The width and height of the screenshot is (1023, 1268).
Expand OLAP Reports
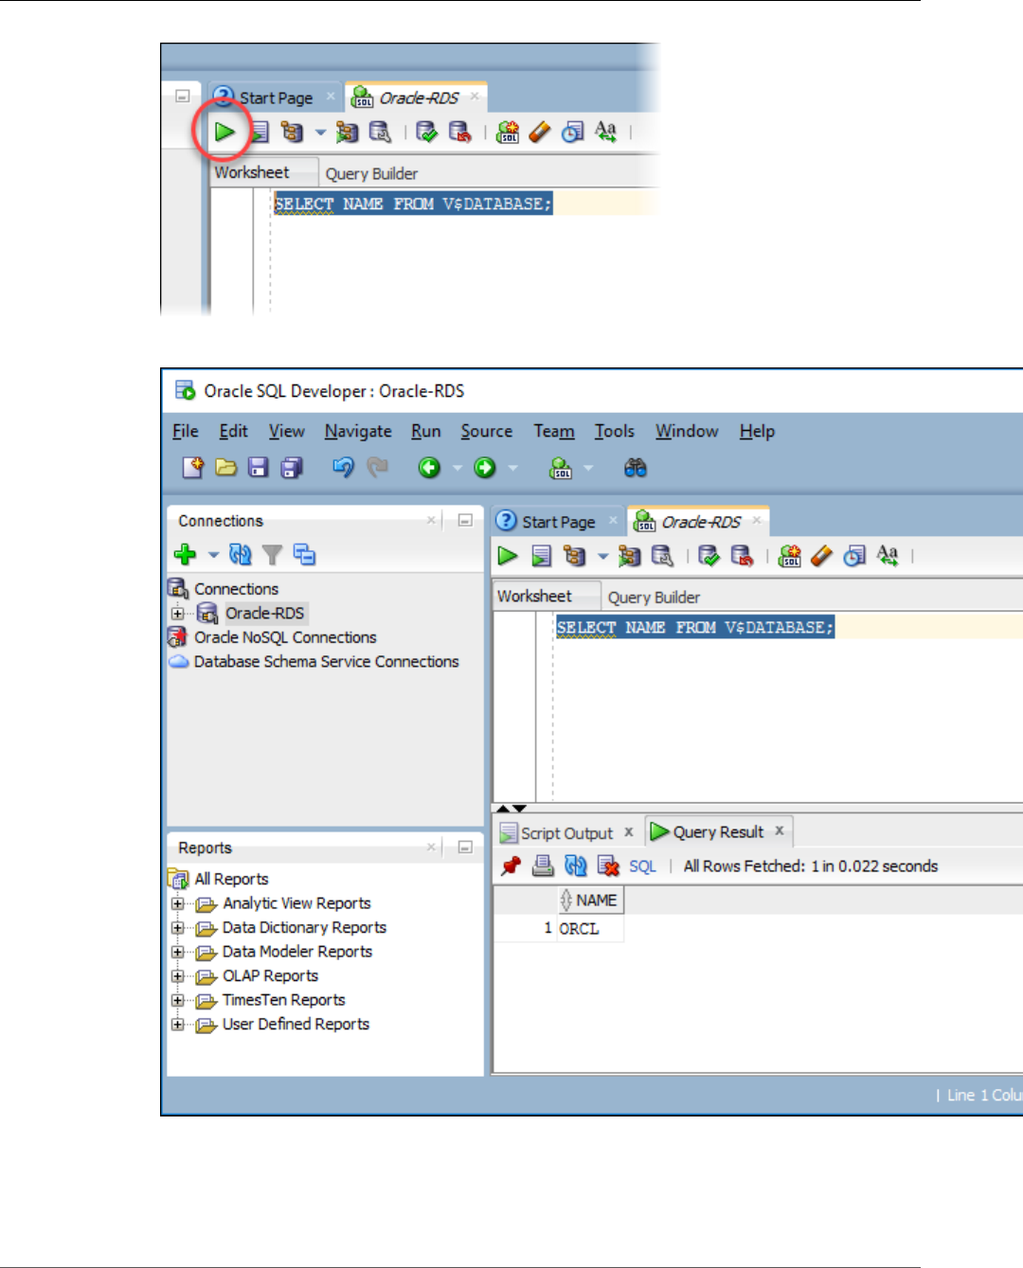point(177,976)
